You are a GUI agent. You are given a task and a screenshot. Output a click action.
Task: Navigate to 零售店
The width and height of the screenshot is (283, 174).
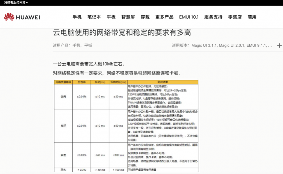(235, 17)
